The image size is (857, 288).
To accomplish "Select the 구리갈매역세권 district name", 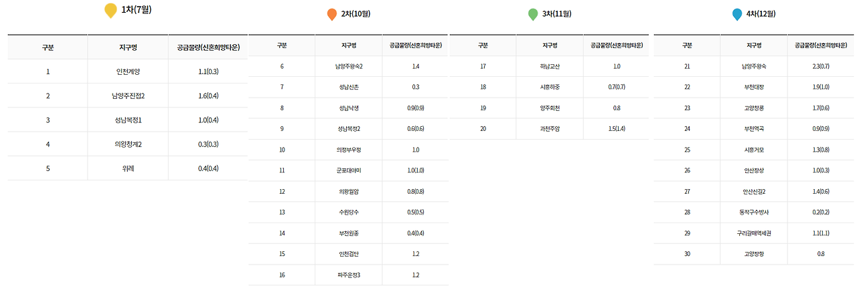I will [753, 233].
